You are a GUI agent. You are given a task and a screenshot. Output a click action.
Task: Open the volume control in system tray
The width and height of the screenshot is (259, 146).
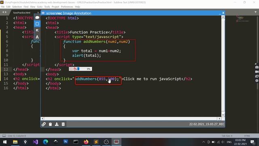[223, 142]
